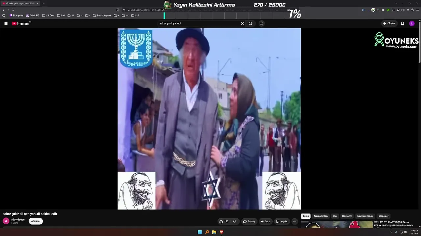The image size is (421, 236).
Task: Open a new browser tab
Action: pyautogui.click(x=44, y=3)
